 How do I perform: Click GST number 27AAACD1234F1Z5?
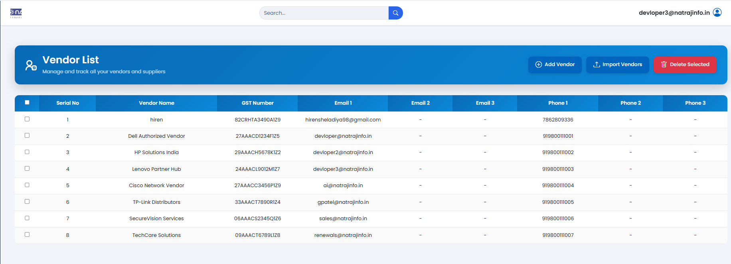(257, 136)
